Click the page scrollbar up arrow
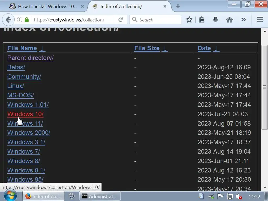The height and width of the screenshot is (201, 268). 265,31
